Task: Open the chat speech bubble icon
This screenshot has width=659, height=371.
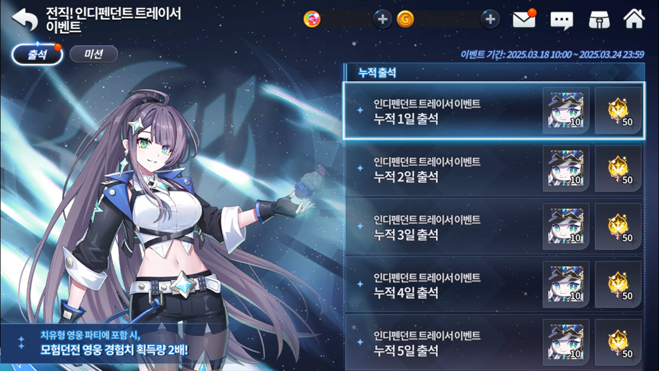Action: click(562, 20)
